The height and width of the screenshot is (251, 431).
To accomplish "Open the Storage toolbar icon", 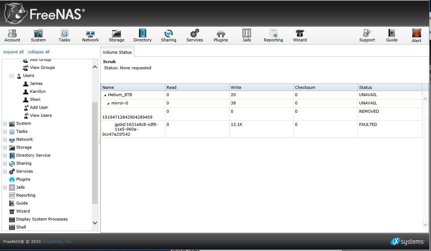I will tap(116, 36).
